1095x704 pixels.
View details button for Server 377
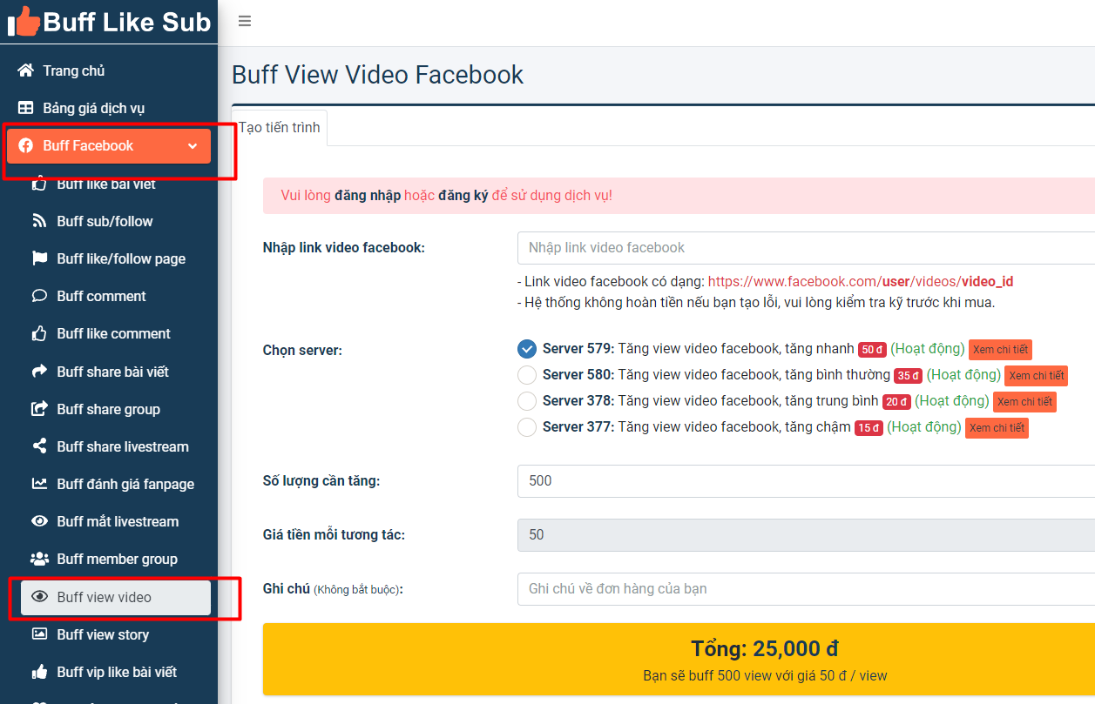[997, 427]
